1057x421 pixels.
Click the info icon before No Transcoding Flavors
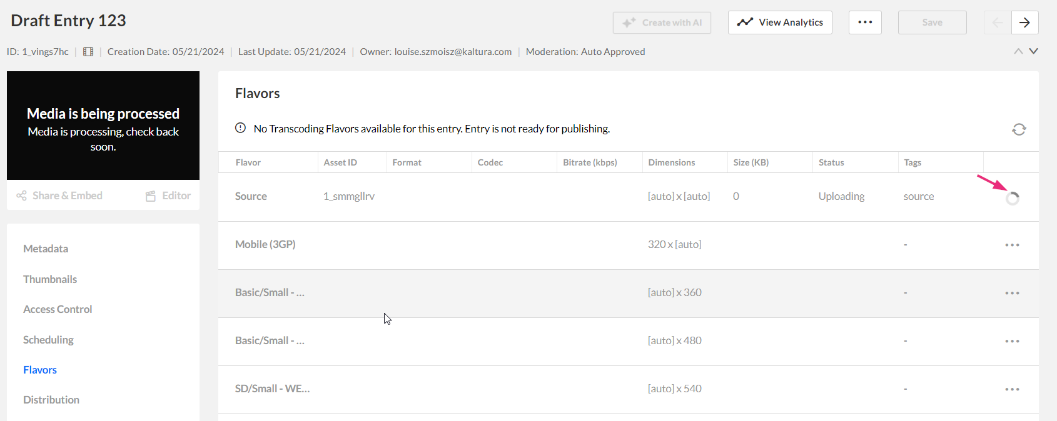point(240,128)
